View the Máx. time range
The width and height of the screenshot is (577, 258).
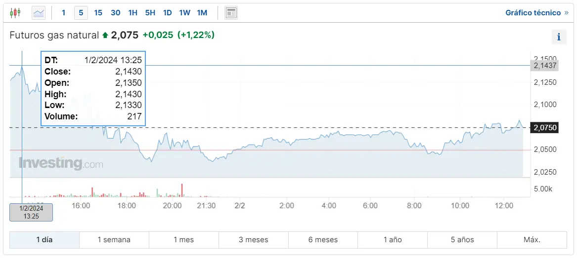[x=532, y=240]
